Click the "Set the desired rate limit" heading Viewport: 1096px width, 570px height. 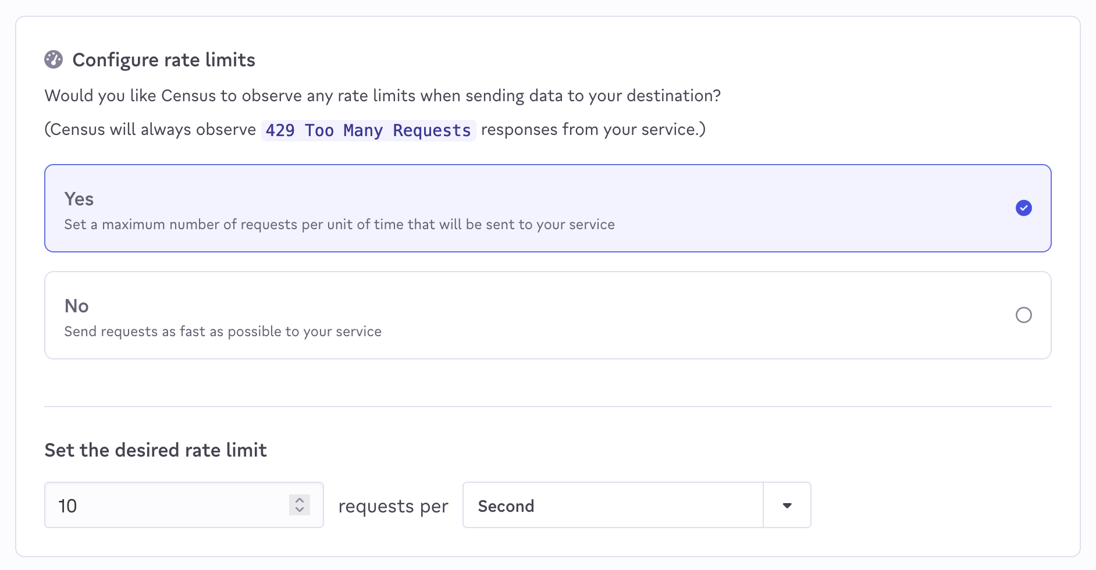click(155, 450)
